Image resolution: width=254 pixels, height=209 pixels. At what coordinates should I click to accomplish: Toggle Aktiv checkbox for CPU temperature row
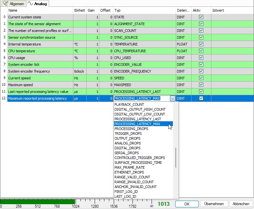click(x=201, y=51)
